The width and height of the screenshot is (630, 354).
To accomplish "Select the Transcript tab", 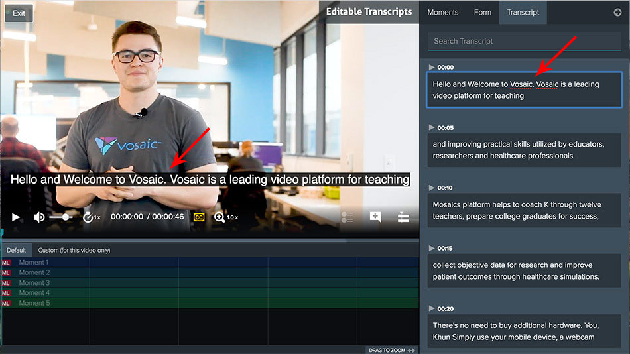I will point(523,12).
